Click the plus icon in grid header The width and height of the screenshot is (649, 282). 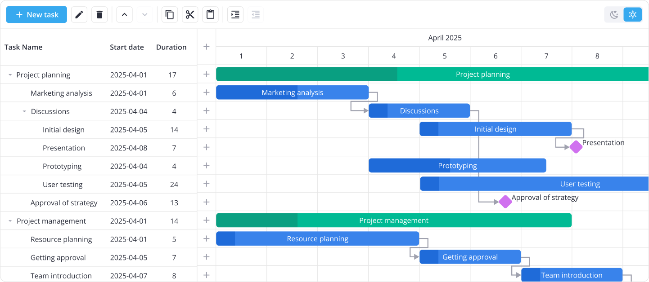tap(207, 47)
